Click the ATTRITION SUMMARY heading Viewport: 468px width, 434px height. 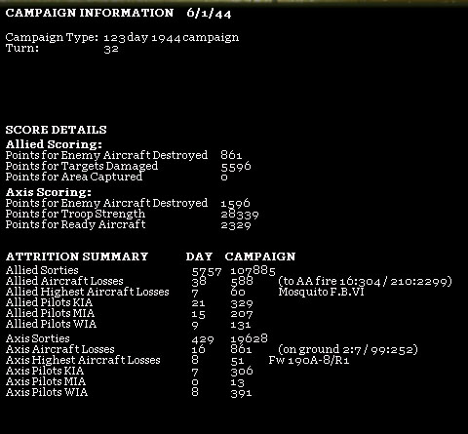click(x=77, y=256)
